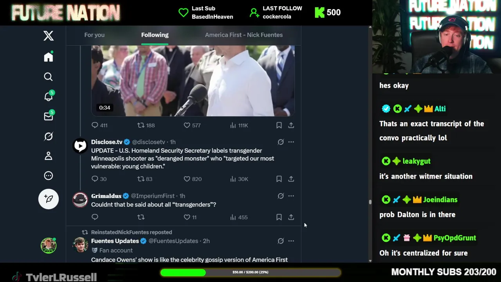Share the Disclose.tv post
The height and width of the screenshot is (282, 501).
(291, 179)
